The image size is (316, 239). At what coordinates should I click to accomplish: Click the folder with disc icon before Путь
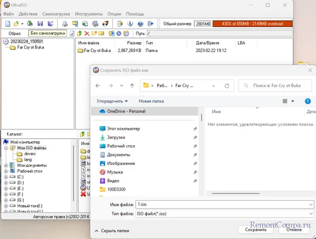tap(126, 34)
